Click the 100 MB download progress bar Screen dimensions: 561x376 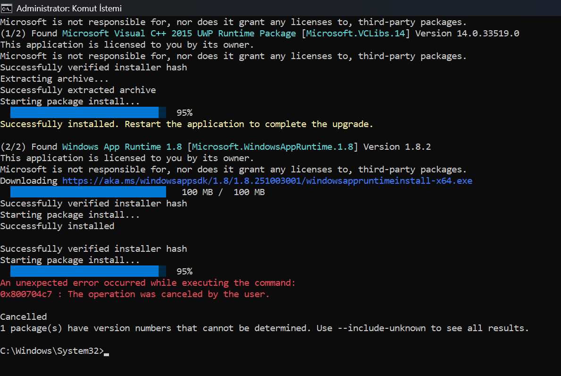(x=88, y=192)
